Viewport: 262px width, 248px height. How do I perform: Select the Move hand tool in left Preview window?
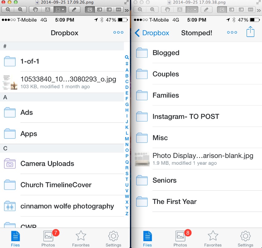tap(35, 10)
